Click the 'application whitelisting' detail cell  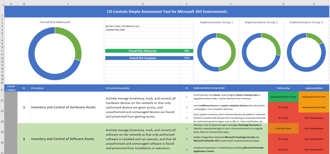click(x=231, y=149)
